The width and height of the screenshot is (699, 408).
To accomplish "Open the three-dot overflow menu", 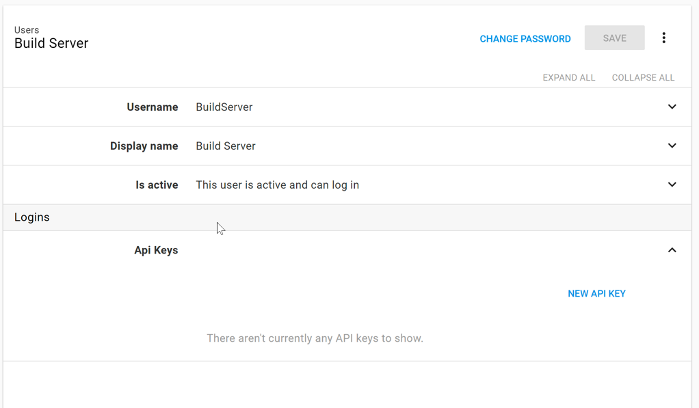I will coord(663,38).
